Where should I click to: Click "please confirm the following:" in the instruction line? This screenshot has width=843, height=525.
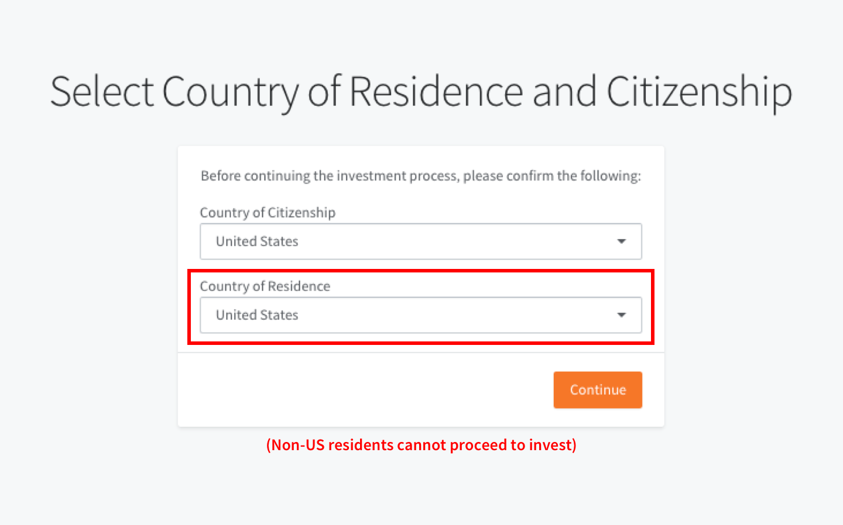click(x=552, y=176)
